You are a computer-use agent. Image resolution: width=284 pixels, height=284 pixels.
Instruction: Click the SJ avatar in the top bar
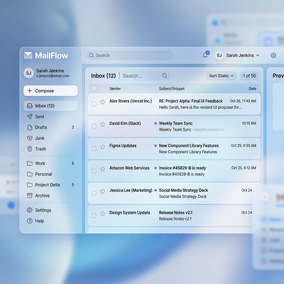click(219, 55)
